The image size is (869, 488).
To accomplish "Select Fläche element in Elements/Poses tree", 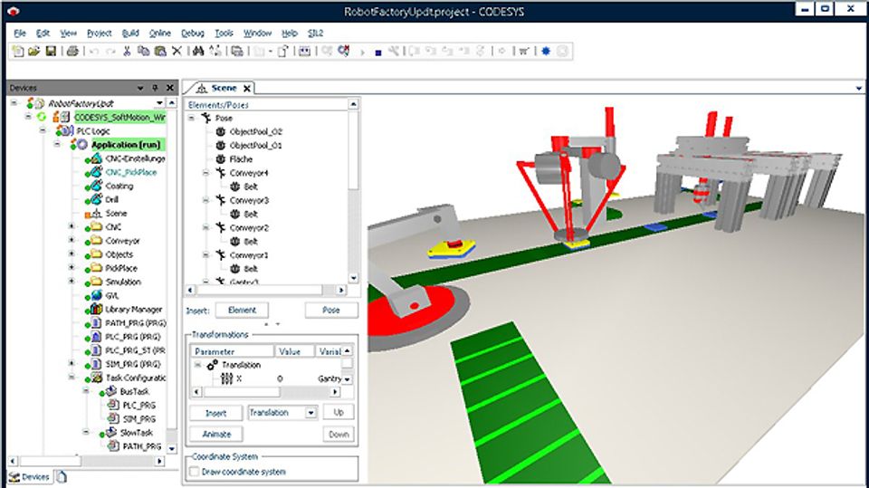I will point(241,159).
